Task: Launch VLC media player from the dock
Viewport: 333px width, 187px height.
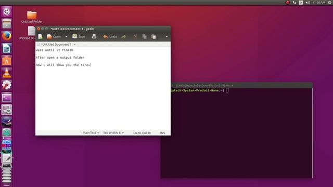Action: click(7, 73)
